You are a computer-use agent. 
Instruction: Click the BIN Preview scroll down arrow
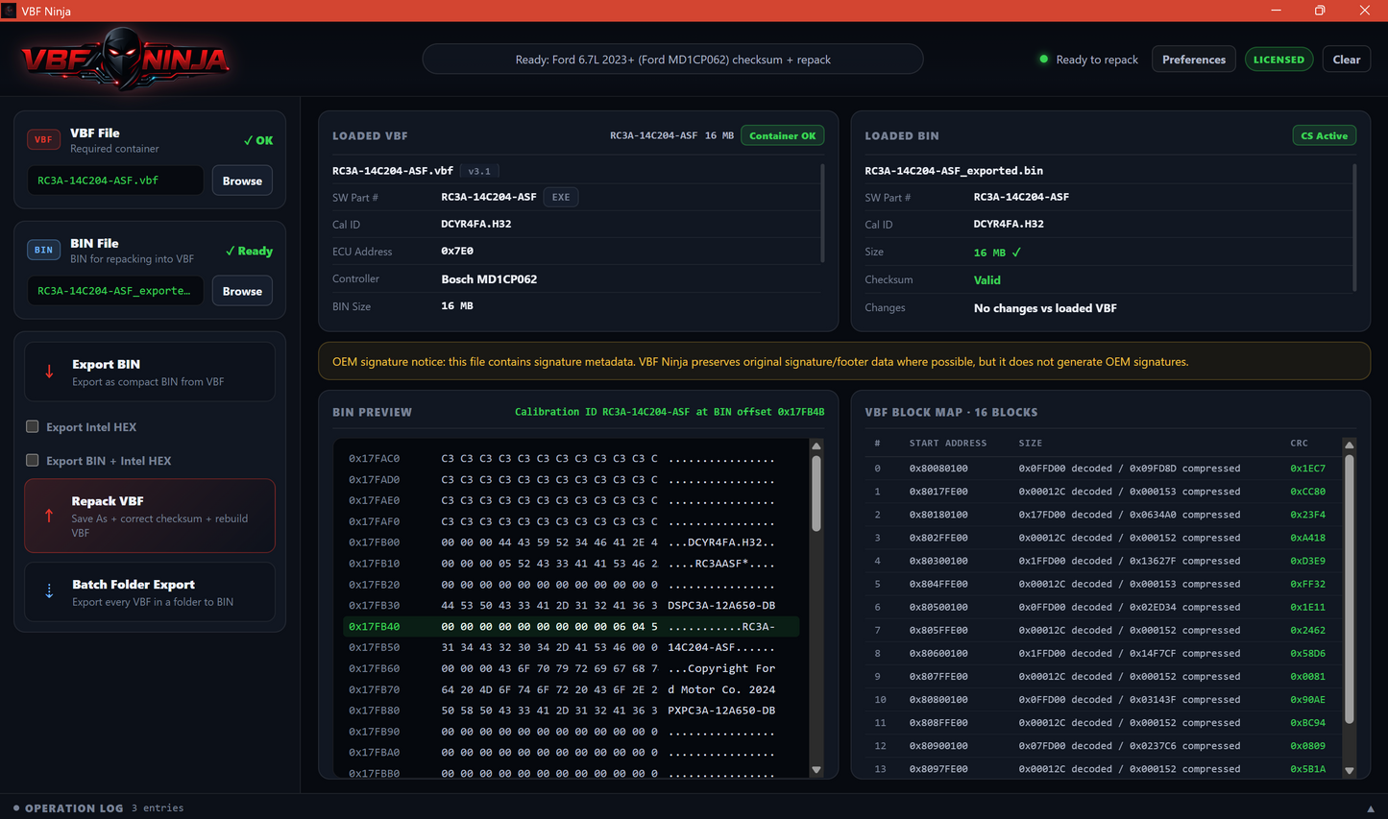click(x=816, y=770)
